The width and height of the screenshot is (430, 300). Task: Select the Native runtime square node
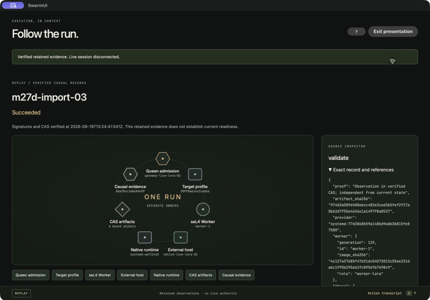pos(145,237)
